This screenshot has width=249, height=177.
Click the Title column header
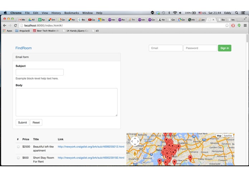tap(36, 139)
